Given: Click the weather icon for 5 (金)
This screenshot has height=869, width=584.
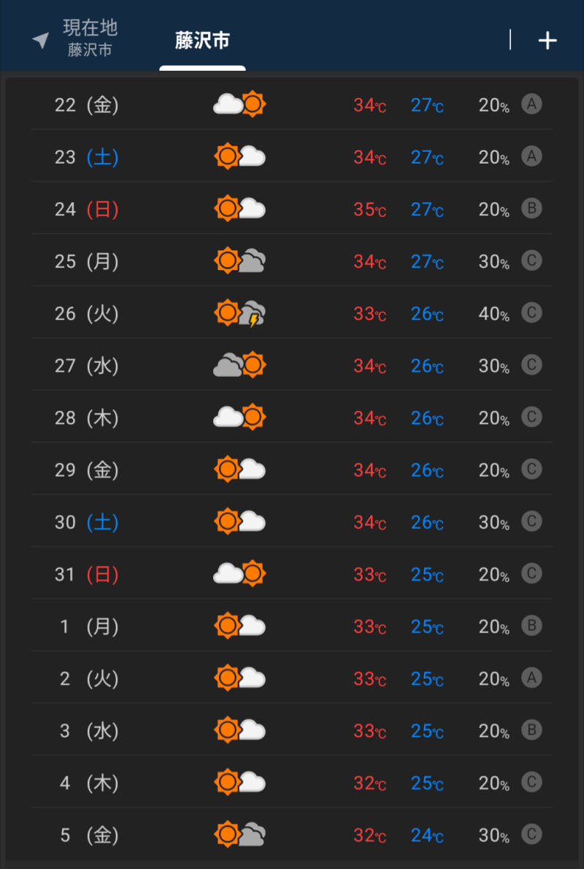Looking at the screenshot, I should (240, 834).
